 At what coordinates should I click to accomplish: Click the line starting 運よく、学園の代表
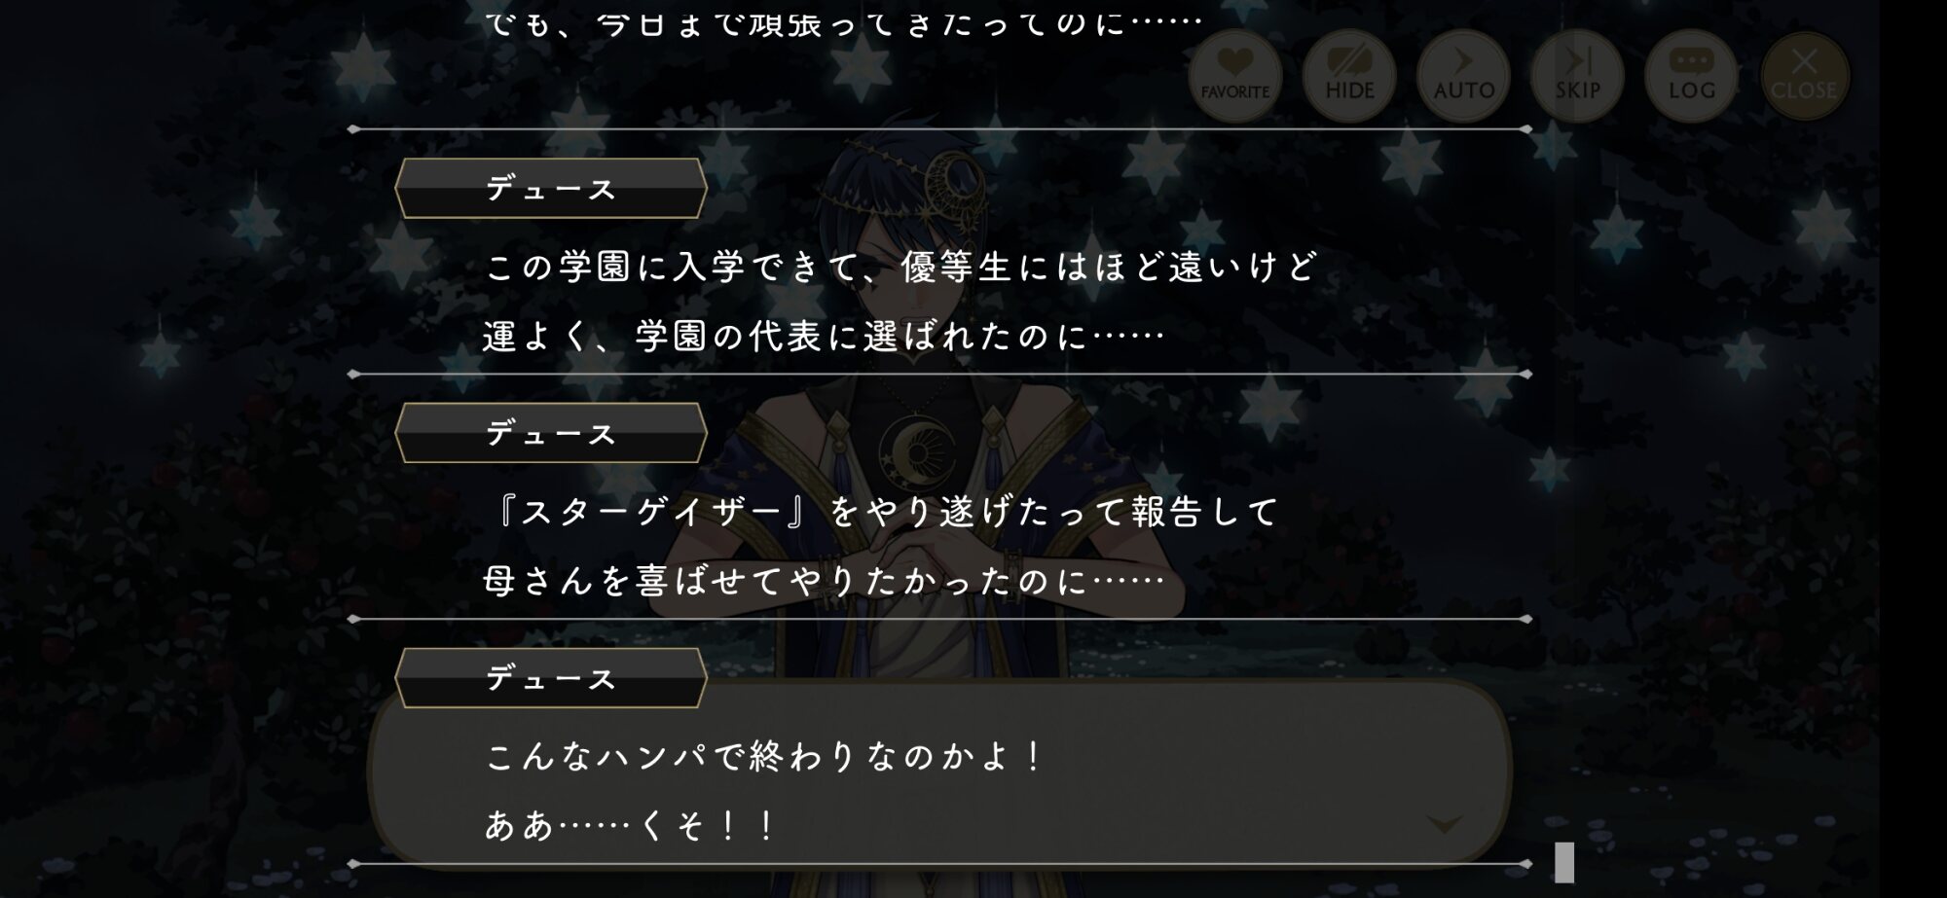[x=824, y=337]
